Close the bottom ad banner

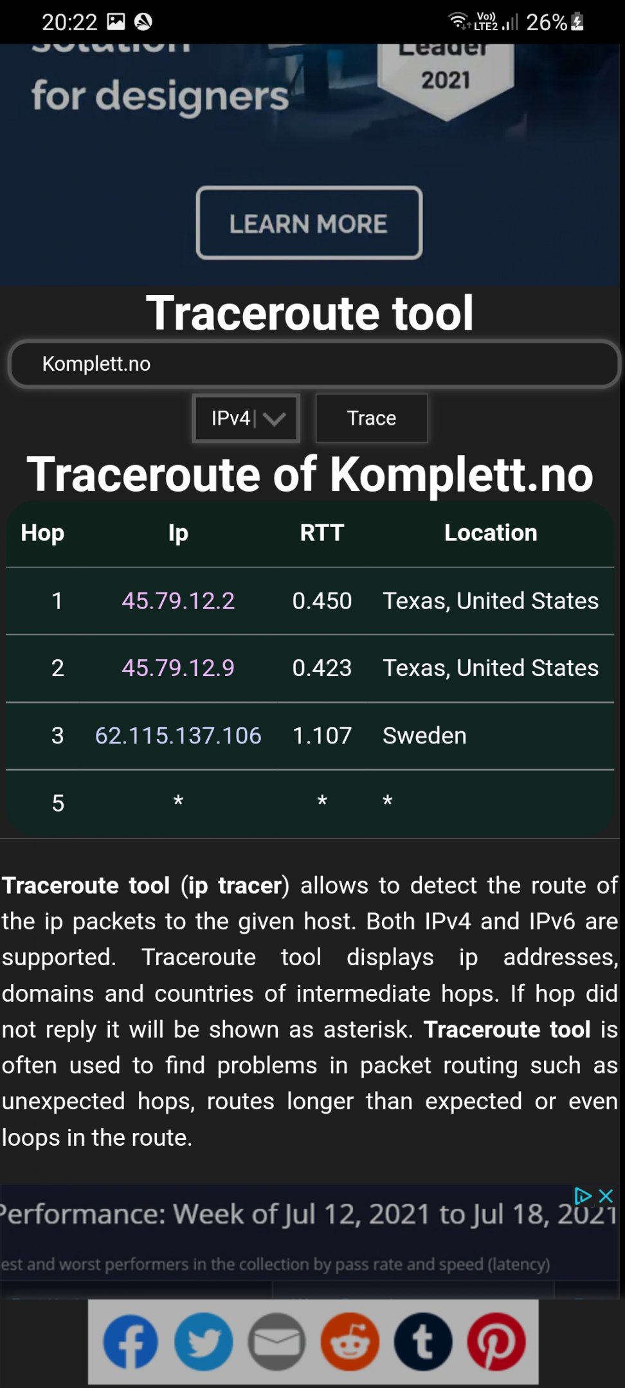pyautogui.click(x=606, y=1196)
